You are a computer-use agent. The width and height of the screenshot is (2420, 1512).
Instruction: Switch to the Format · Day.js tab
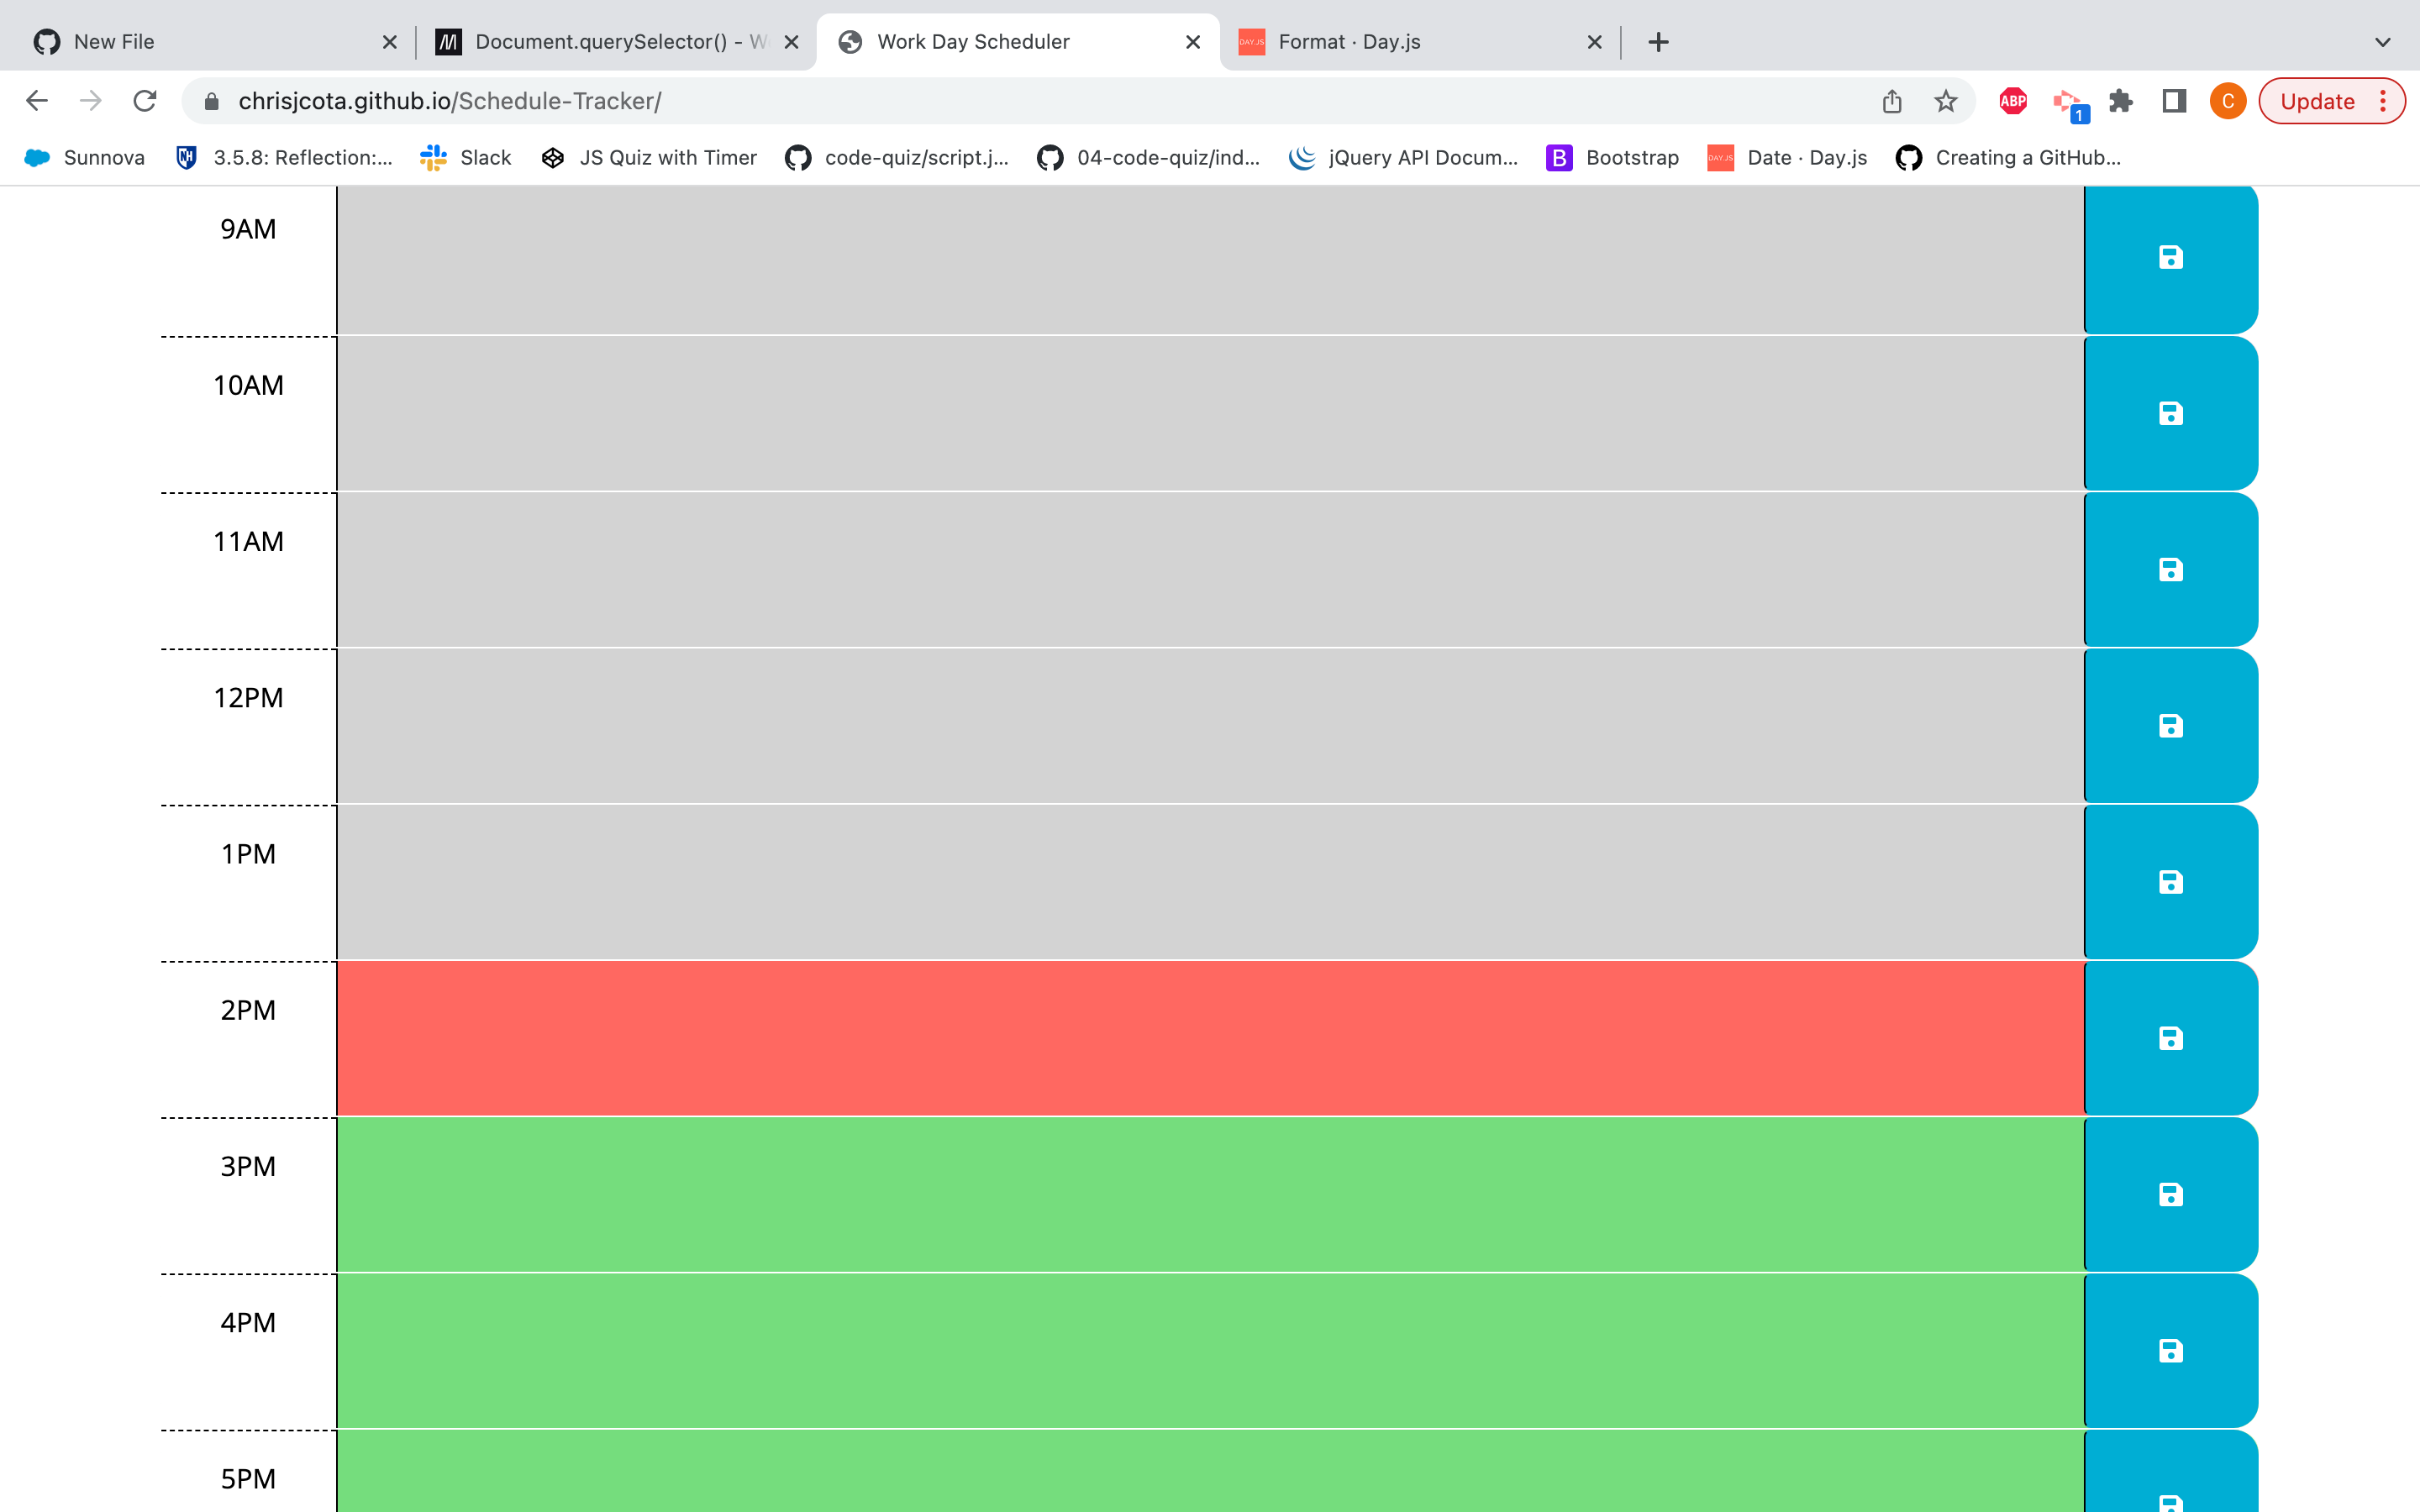(x=1349, y=41)
